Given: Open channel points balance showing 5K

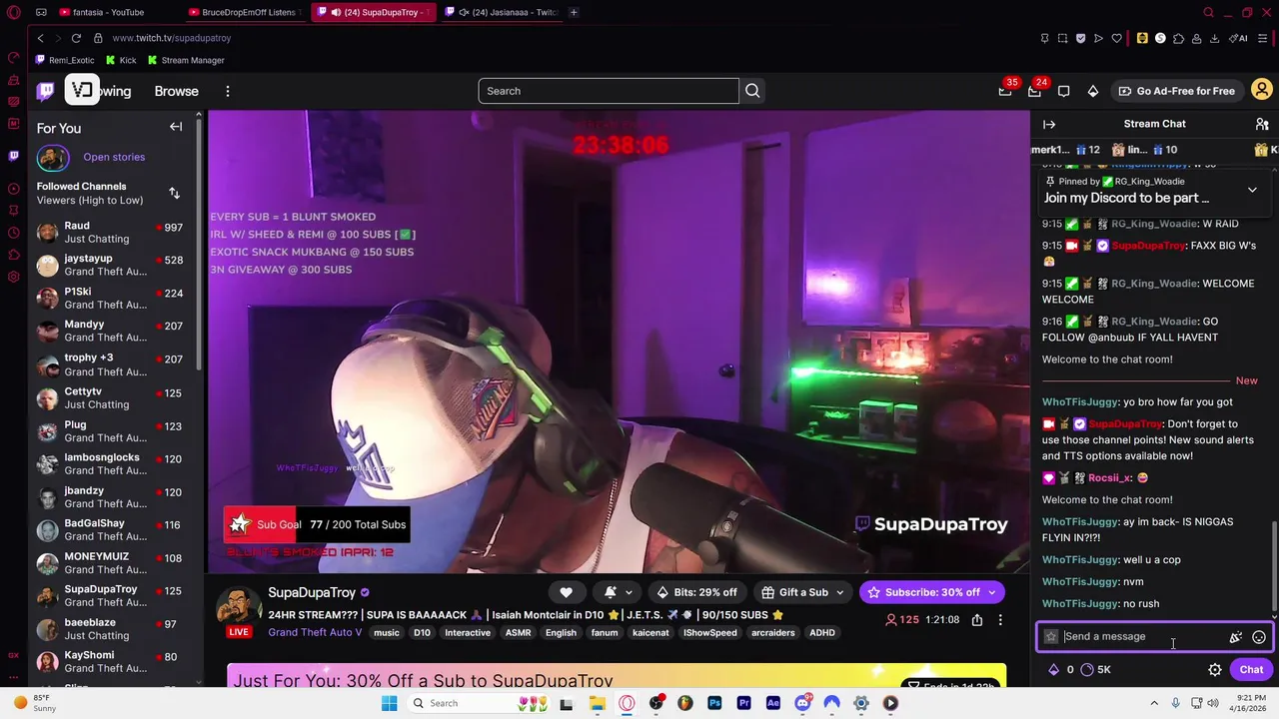Looking at the screenshot, I should coord(1096,670).
